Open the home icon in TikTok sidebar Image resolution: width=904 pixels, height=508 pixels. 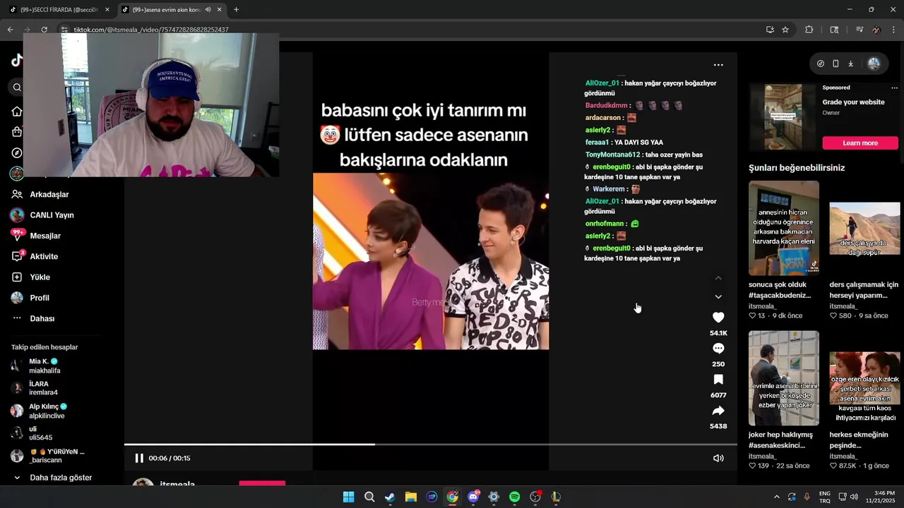[x=17, y=111]
